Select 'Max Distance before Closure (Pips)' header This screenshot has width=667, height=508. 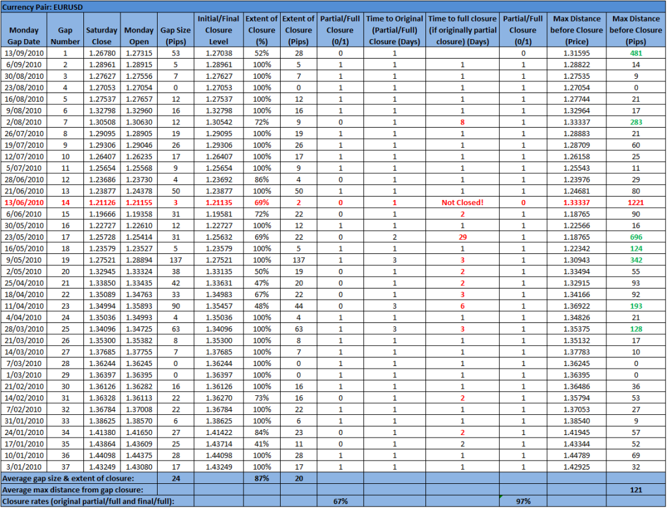click(x=636, y=30)
